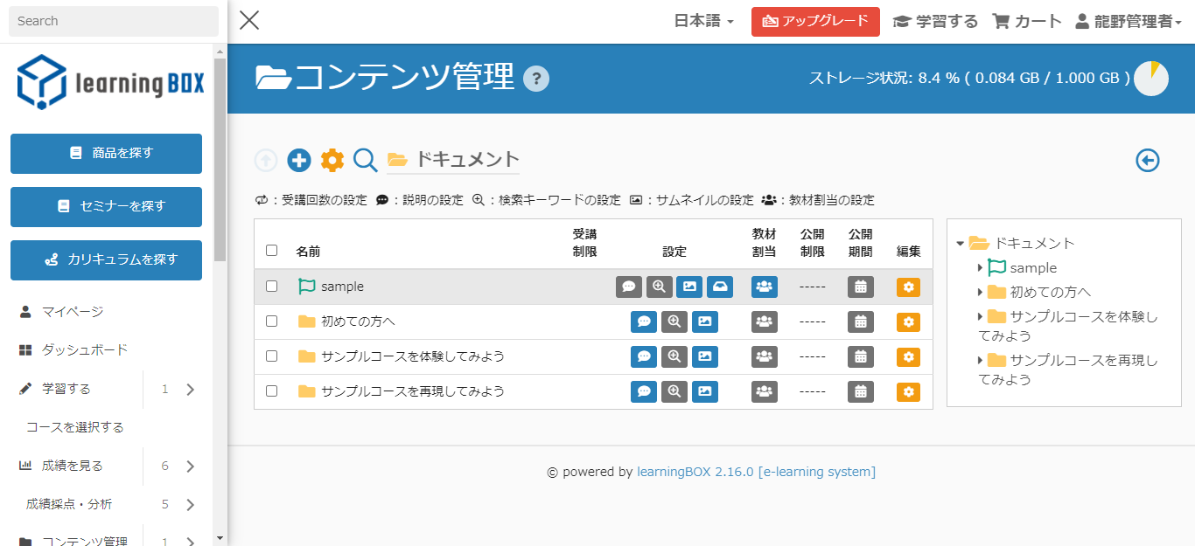The height and width of the screenshot is (546, 1195).
Task: Click the アップグレード button
Action: [x=815, y=22]
